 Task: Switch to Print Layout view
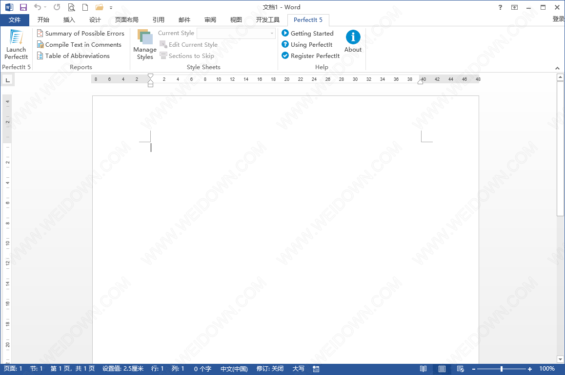[442, 369]
